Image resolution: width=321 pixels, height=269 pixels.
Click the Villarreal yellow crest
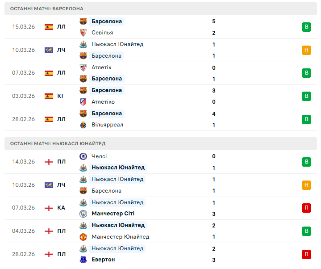pos(83,125)
